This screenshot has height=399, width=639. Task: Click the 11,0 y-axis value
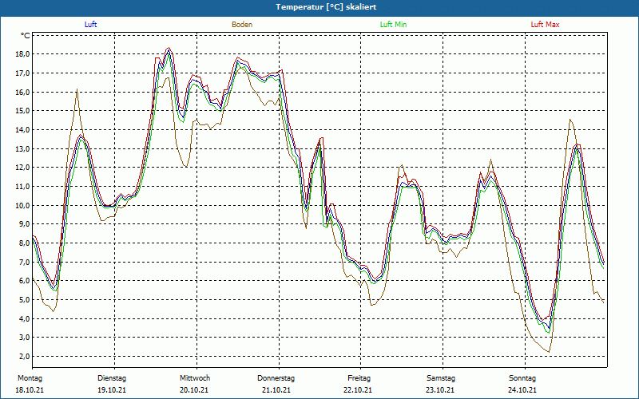tap(23, 187)
